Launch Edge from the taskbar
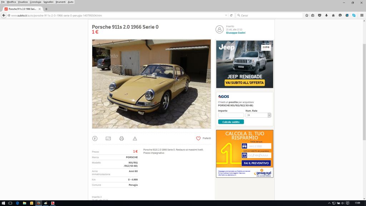366x206 pixels. (18, 203)
